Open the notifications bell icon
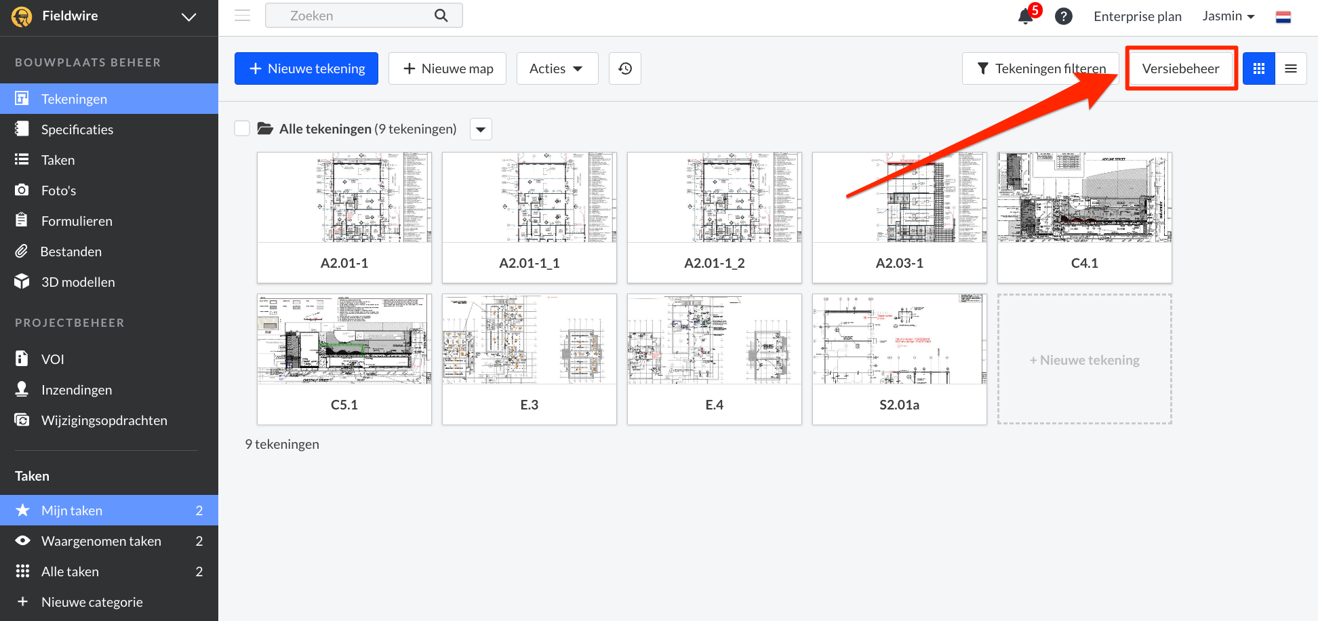This screenshot has height=621, width=1318. click(1026, 16)
